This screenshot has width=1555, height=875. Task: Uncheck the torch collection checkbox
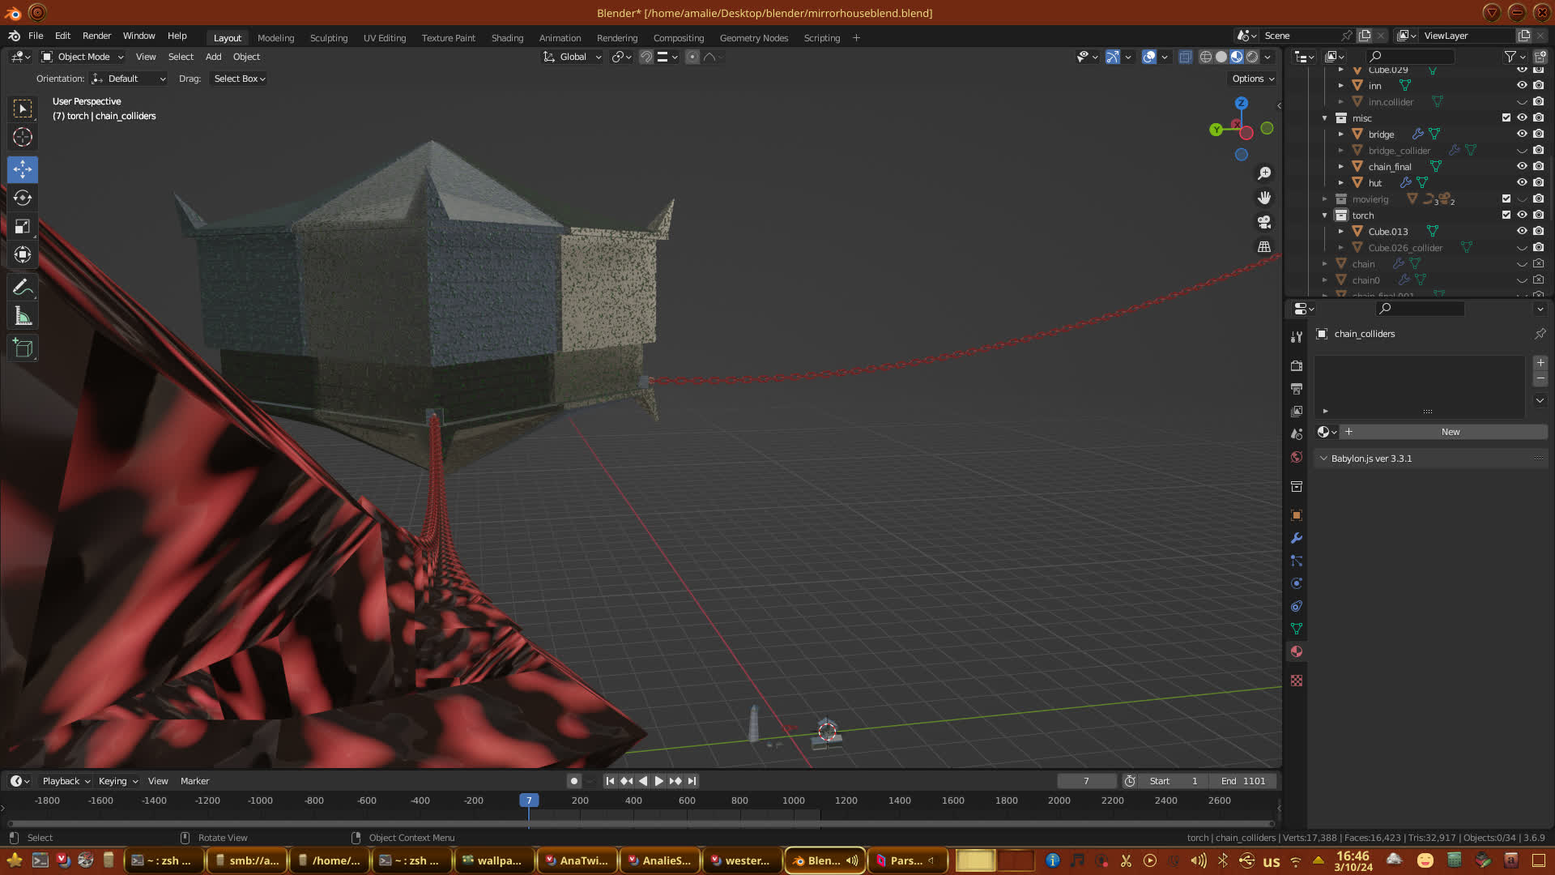[1506, 215]
